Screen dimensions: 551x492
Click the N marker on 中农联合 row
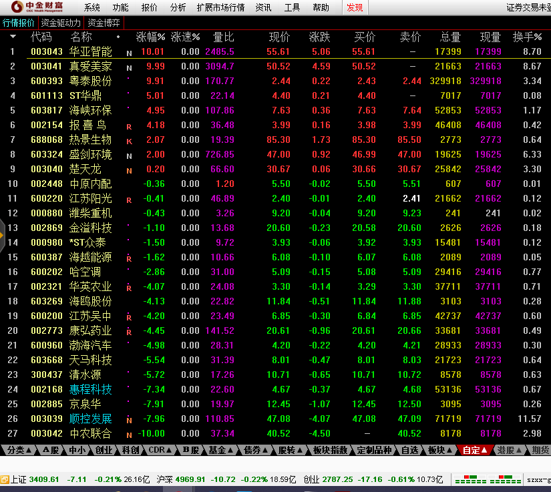click(x=129, y=435)
